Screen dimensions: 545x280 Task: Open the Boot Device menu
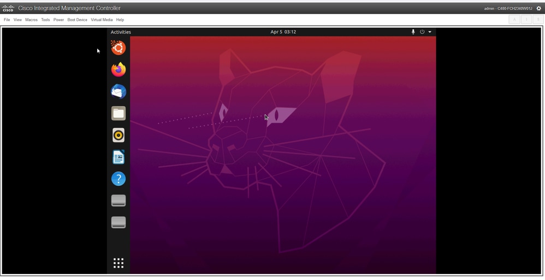pyautogui.click(x=77, y=20)
